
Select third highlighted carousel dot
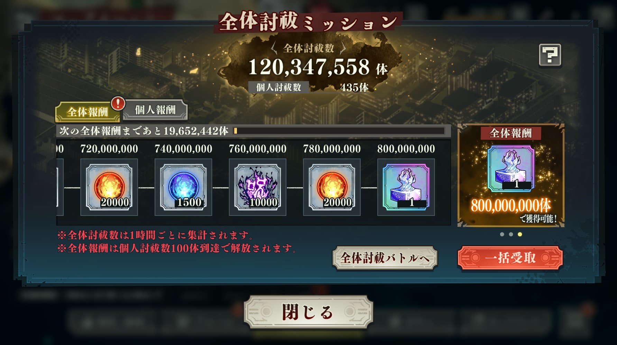tap(520, 234)
